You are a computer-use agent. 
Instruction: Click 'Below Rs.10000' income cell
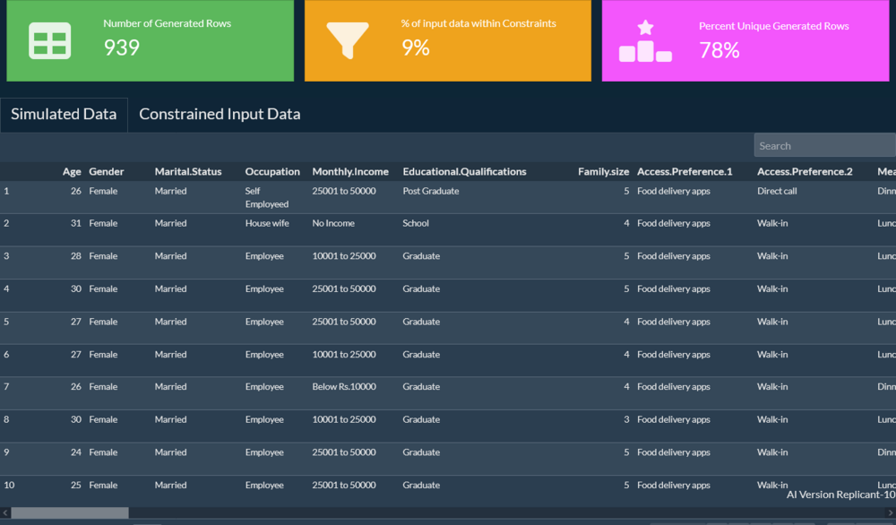click(344, 387)
